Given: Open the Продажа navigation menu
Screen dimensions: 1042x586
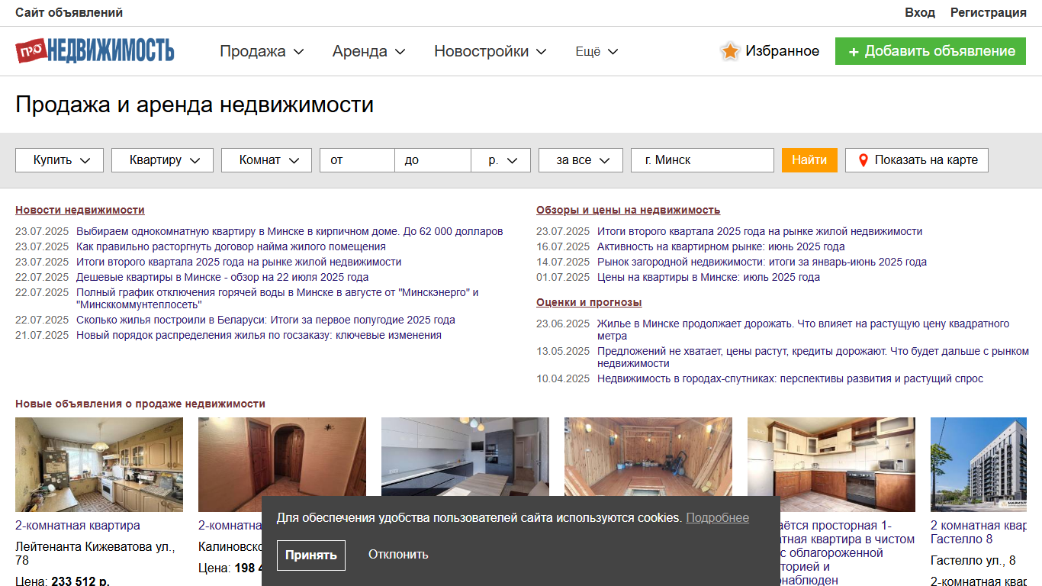Looking at the screenshot, I should click(262, 51).
